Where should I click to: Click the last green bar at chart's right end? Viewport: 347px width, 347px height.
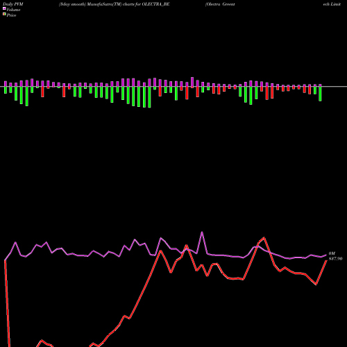(x=320, y=94)
